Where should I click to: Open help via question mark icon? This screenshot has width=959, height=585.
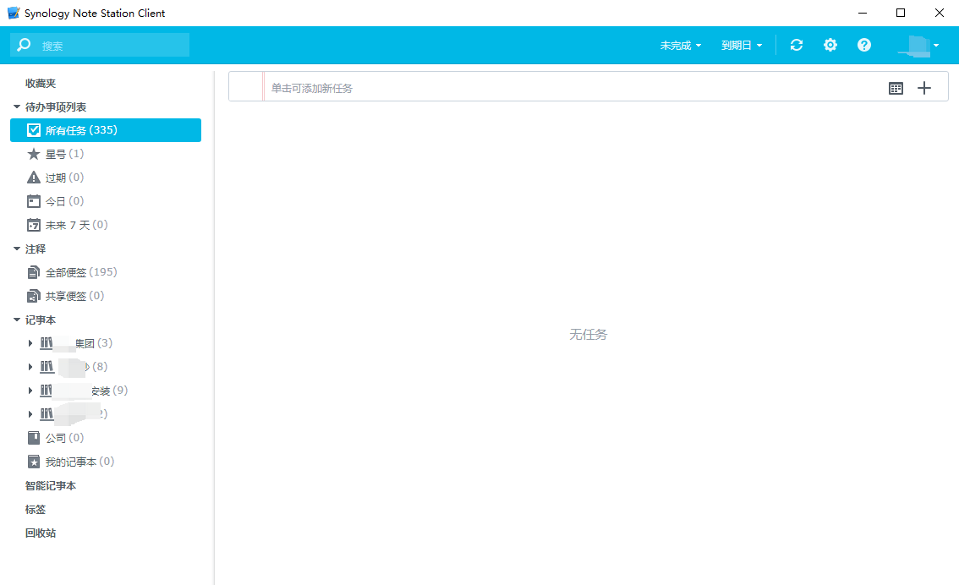click(x=863, y=45)
